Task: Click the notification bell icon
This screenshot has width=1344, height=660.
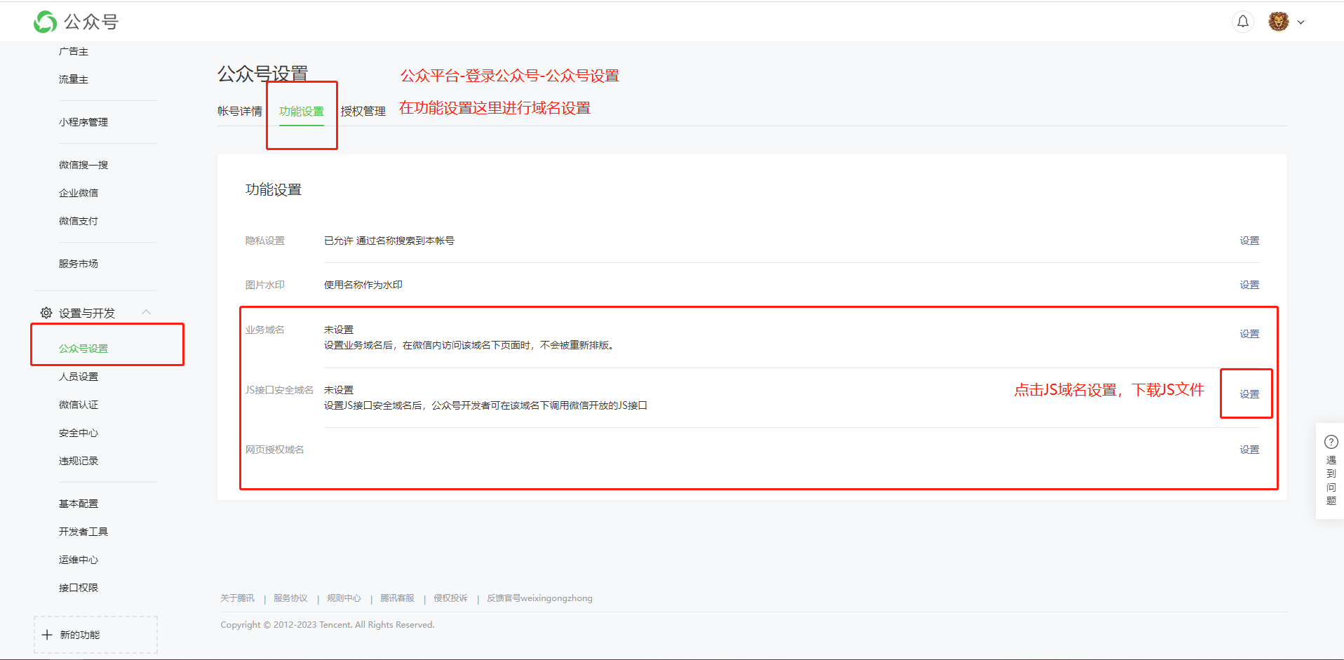Action: (1242, 22)
